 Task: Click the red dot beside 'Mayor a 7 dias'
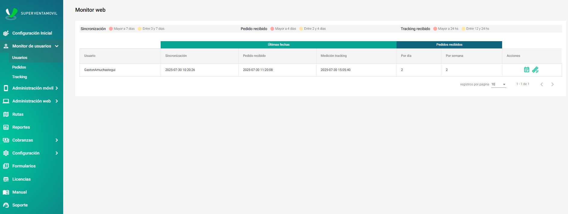[x=111, y=29]
